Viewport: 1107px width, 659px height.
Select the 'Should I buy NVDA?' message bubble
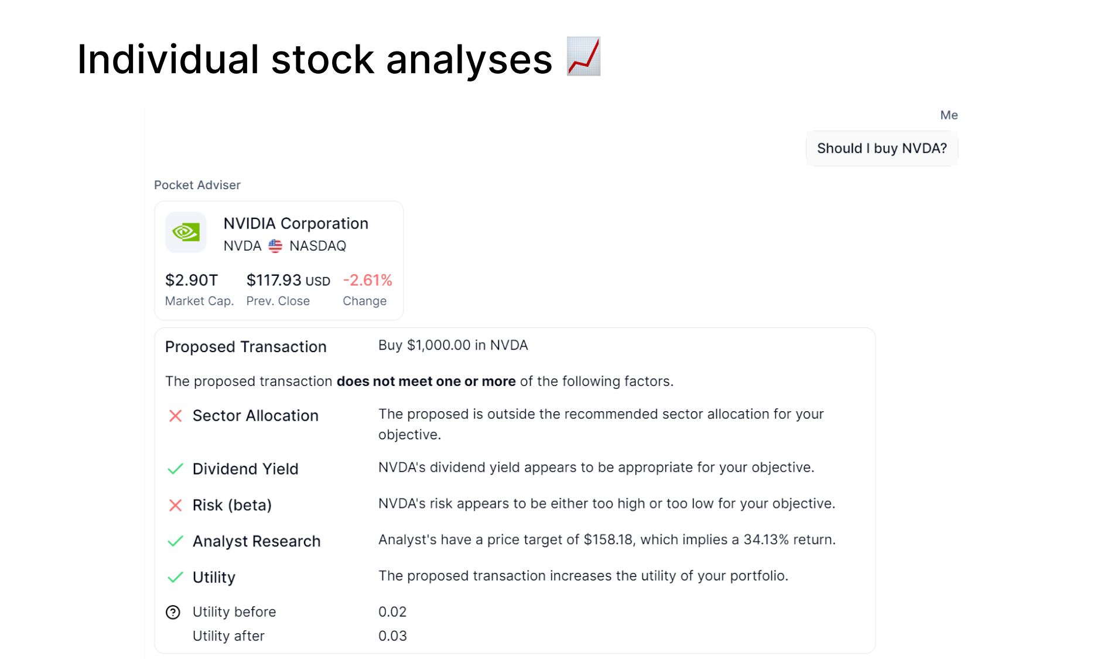(x=881, y=149)
